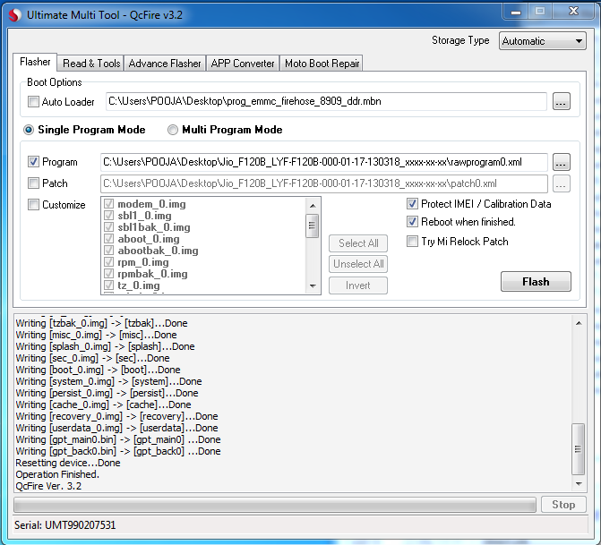The image size is (601, 545).
Task: Click the log panel scrollbar thumb
Action: pos(578,449)
